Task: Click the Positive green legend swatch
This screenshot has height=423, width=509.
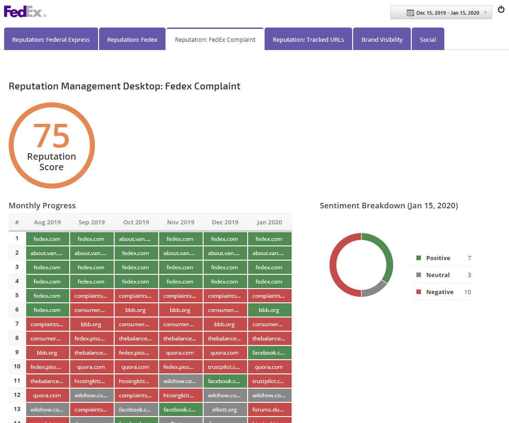Action: (419, 258)
